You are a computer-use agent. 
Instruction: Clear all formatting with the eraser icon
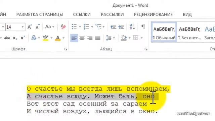(63, 27)
